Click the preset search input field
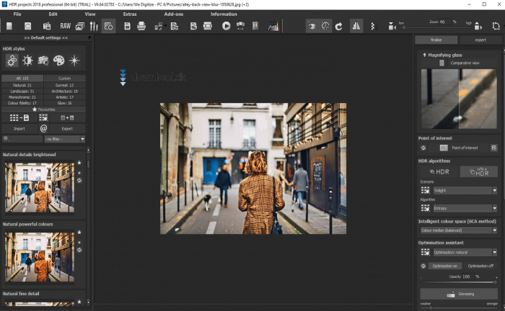Image resolution: width=505 pixels, height=311 pixels. coord(22,139)
